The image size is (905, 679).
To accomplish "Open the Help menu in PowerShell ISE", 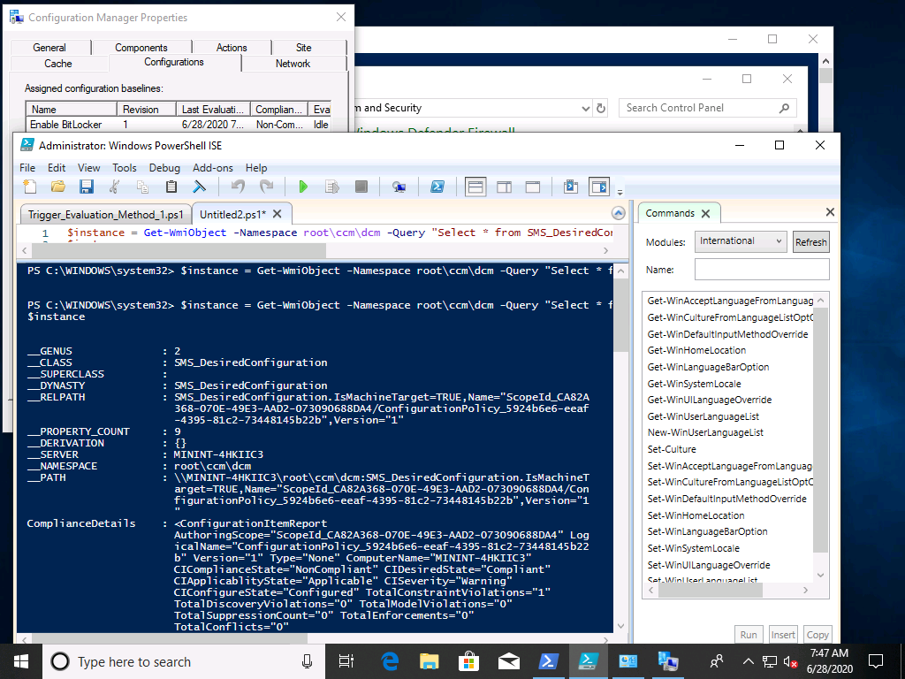I will (x=256, y=168).
